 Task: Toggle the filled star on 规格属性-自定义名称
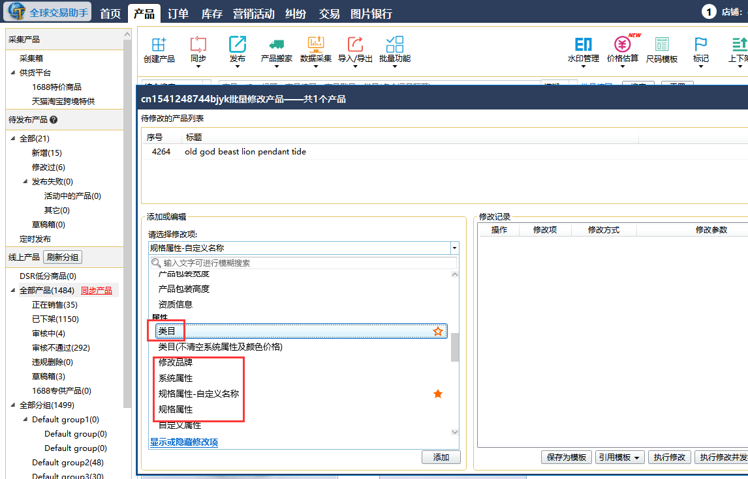[437, 394]
